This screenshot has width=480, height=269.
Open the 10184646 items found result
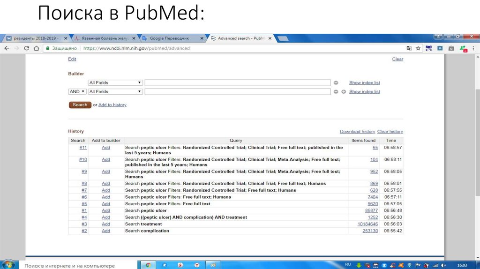click(x=367, y=224)
